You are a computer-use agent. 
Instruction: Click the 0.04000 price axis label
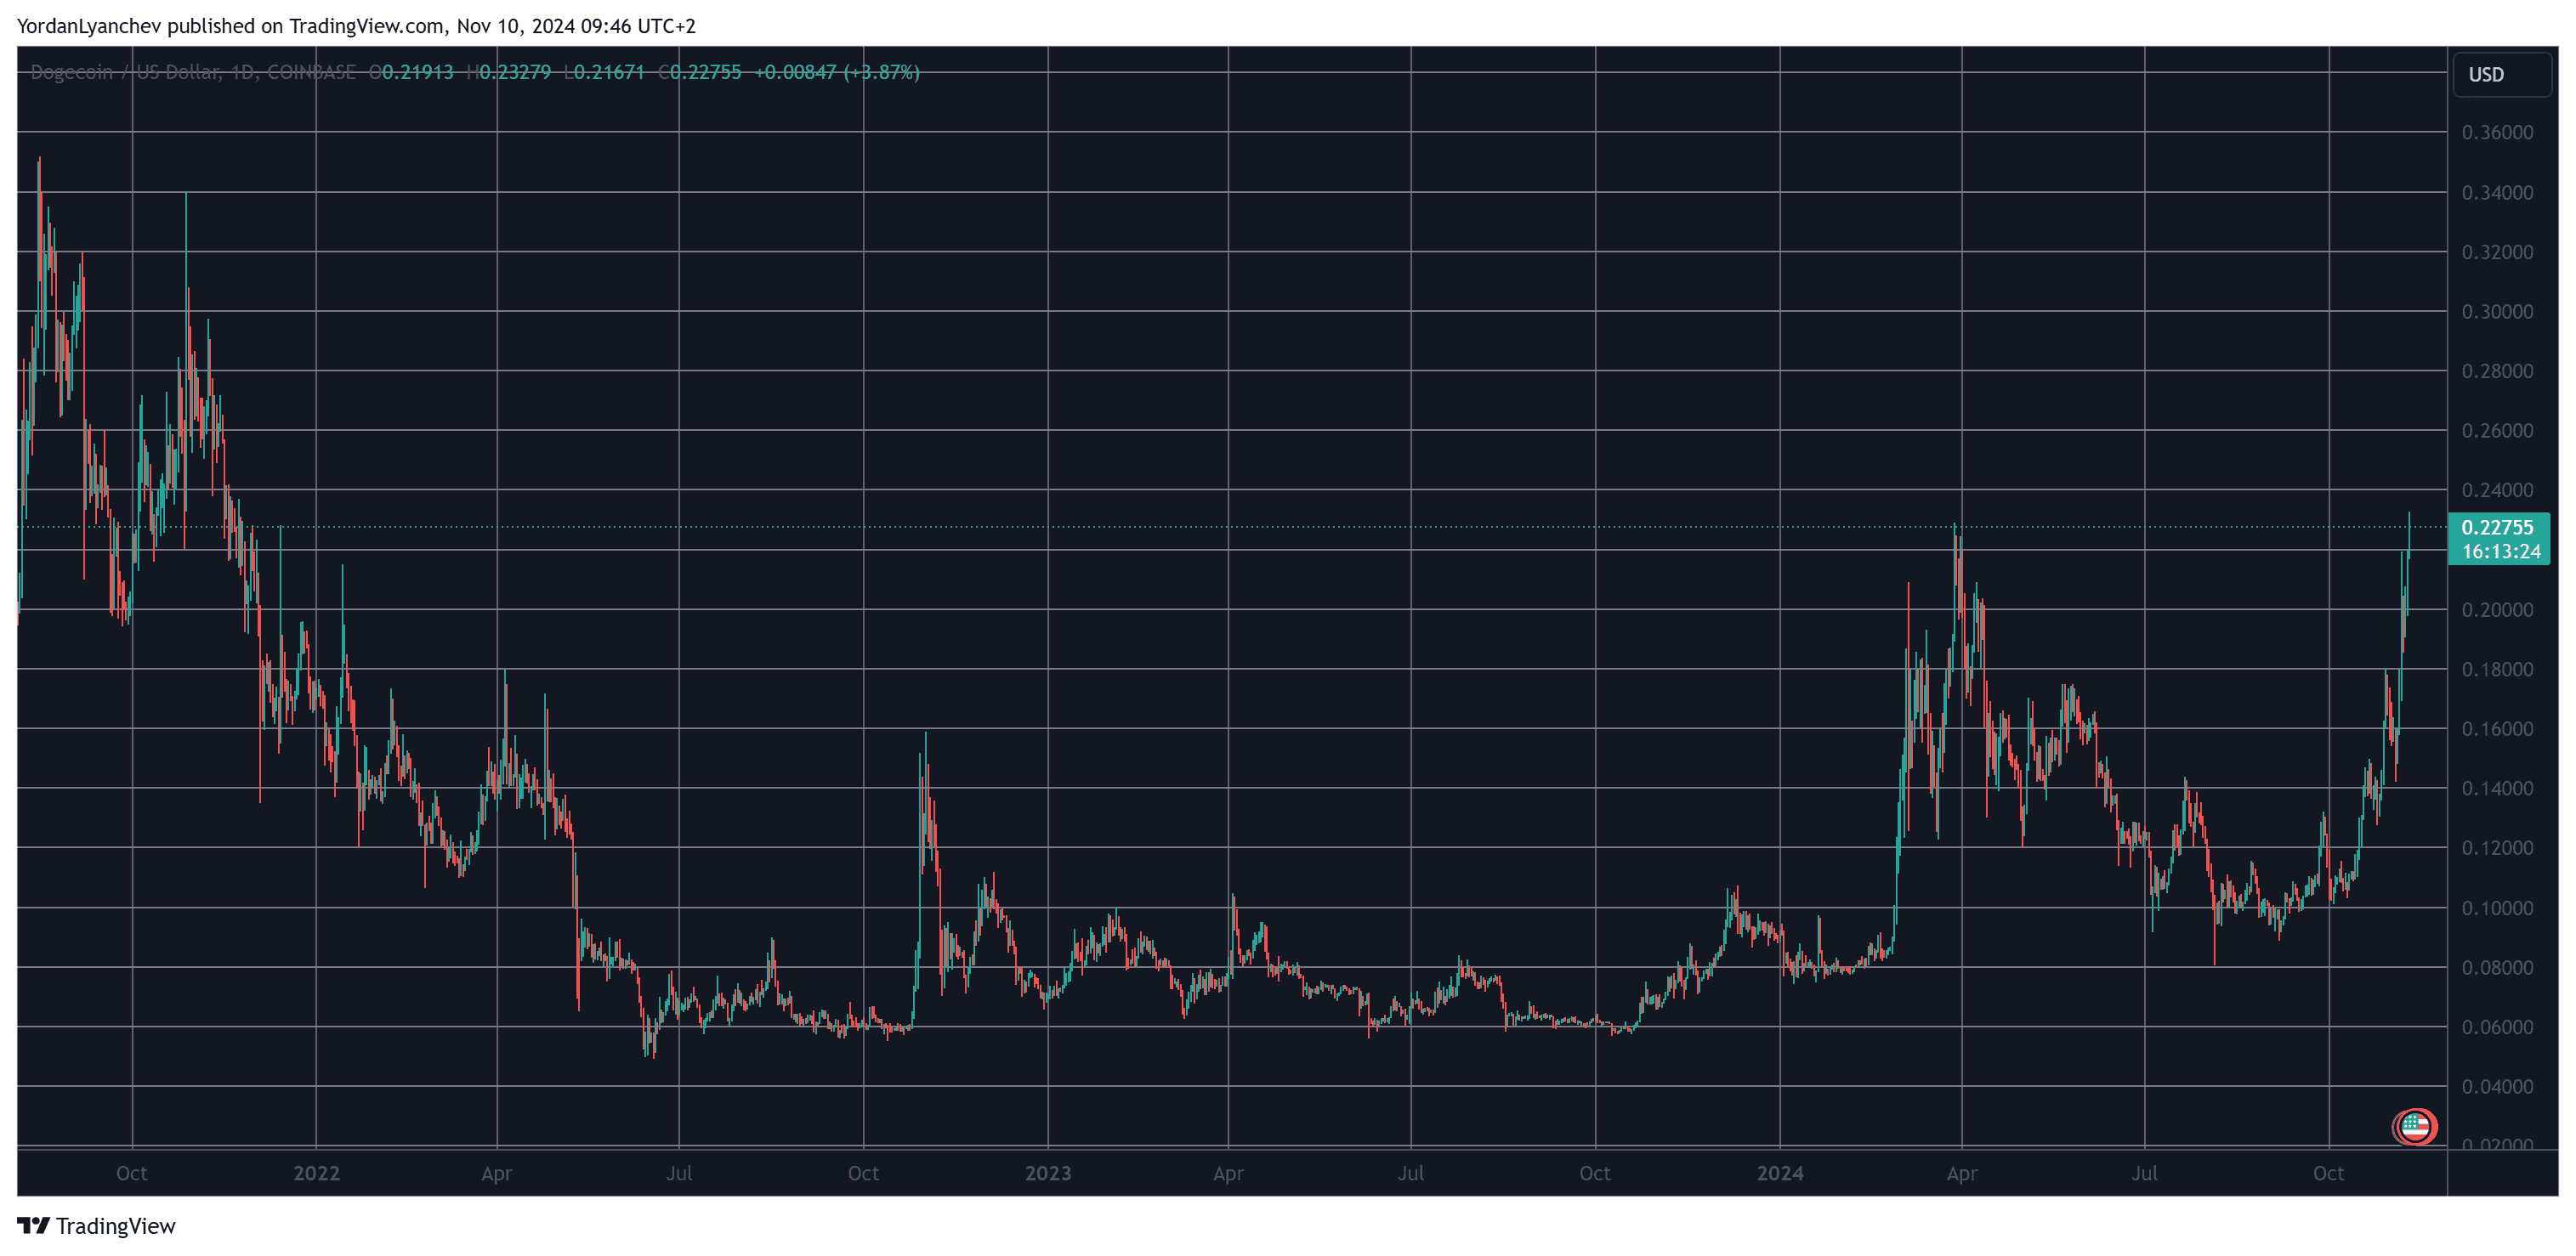2497,1087
